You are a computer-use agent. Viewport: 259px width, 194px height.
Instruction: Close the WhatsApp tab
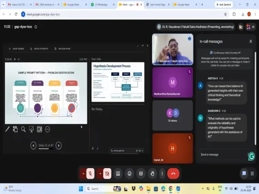(x=114, y=5)
